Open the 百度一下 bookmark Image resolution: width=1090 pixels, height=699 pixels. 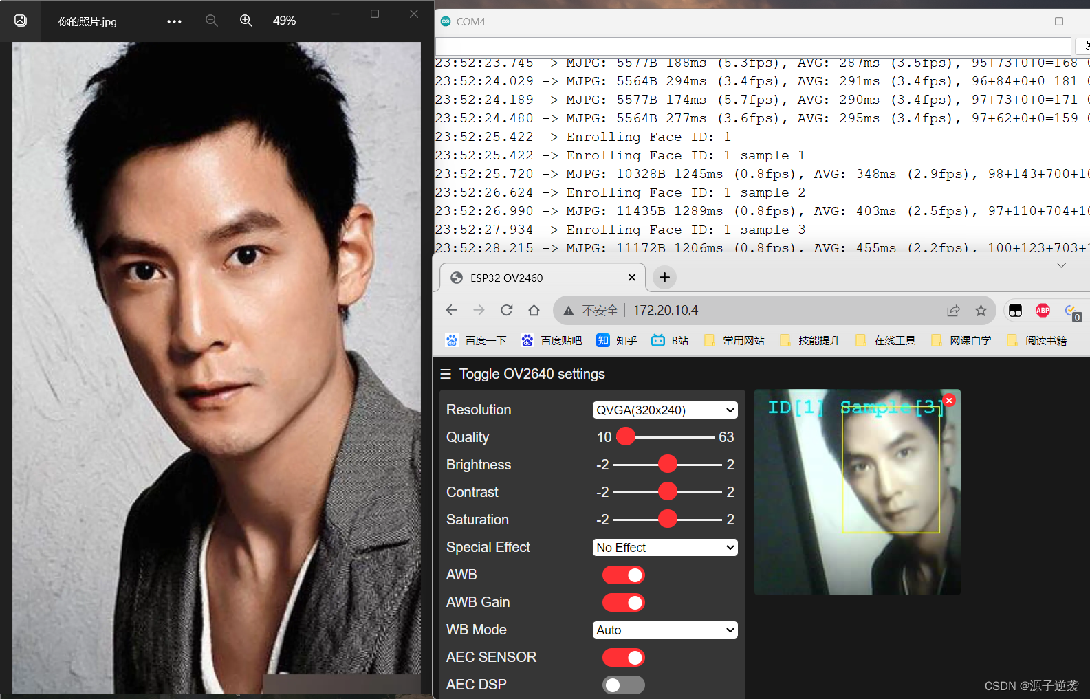(476, 340)
